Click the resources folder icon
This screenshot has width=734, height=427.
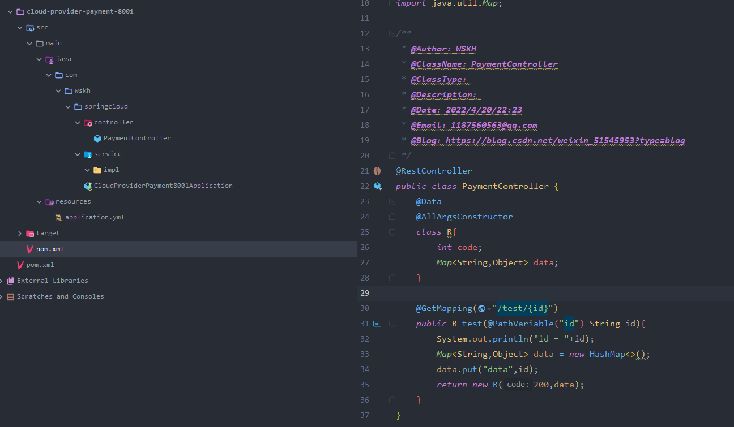(x=49, y=201)
